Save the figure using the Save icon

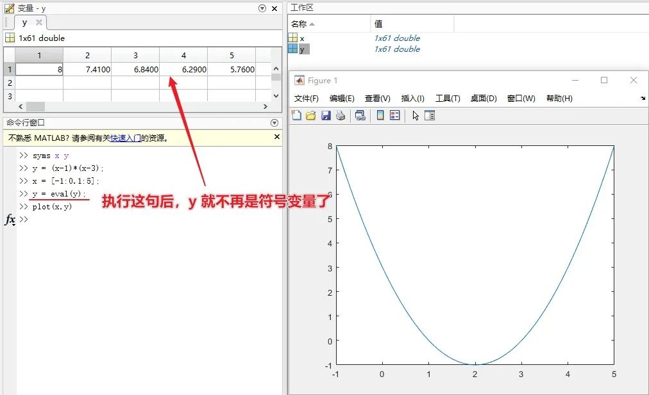point(327,115)
